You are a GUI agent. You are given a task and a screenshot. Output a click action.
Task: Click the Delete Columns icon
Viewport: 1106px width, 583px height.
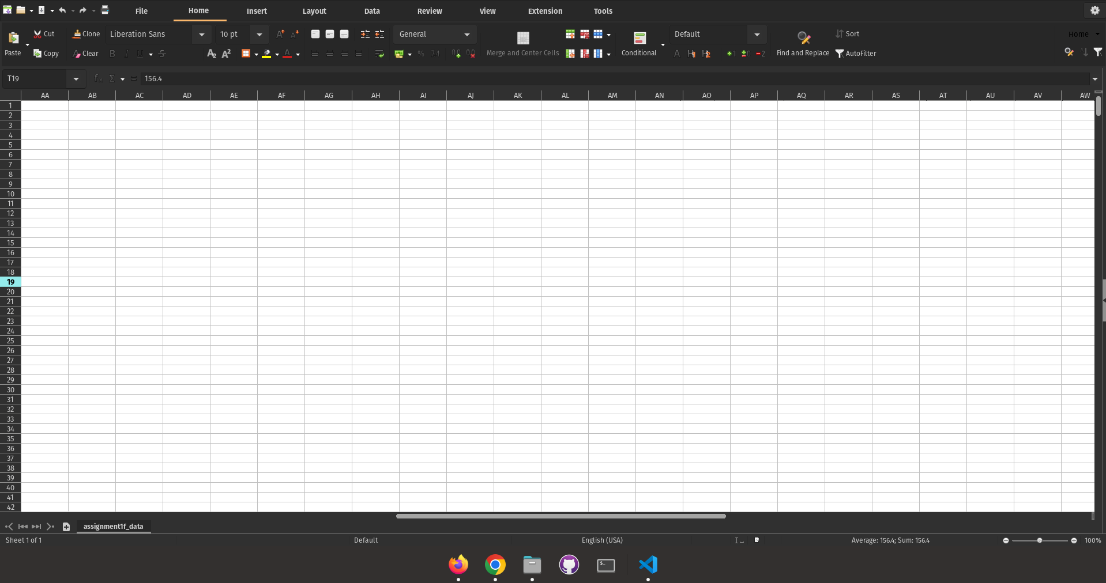[x=585, y=54]
